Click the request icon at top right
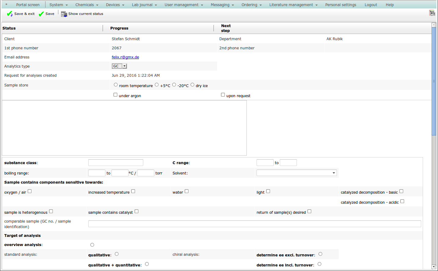The image size is (438, 271). click(432, 13)
